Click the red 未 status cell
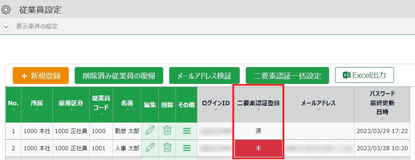Screen dimensions: 415x160 coord(258,148)
